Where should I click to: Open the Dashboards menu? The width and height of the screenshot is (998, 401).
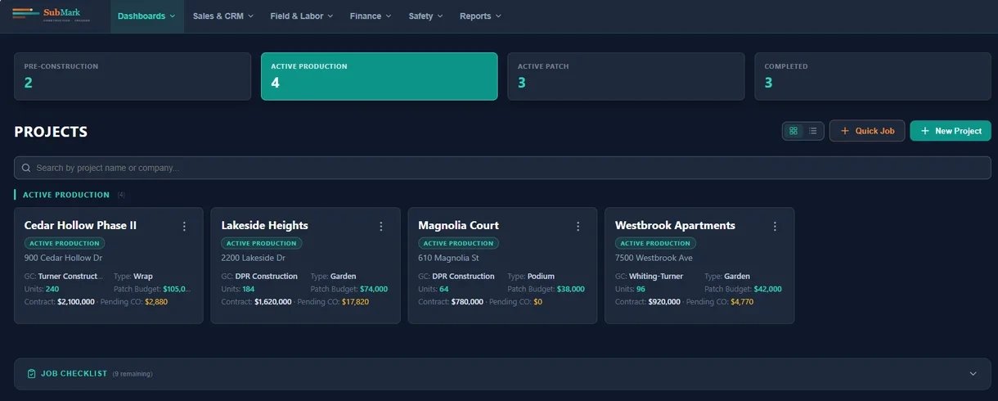(x=146, y=16)
